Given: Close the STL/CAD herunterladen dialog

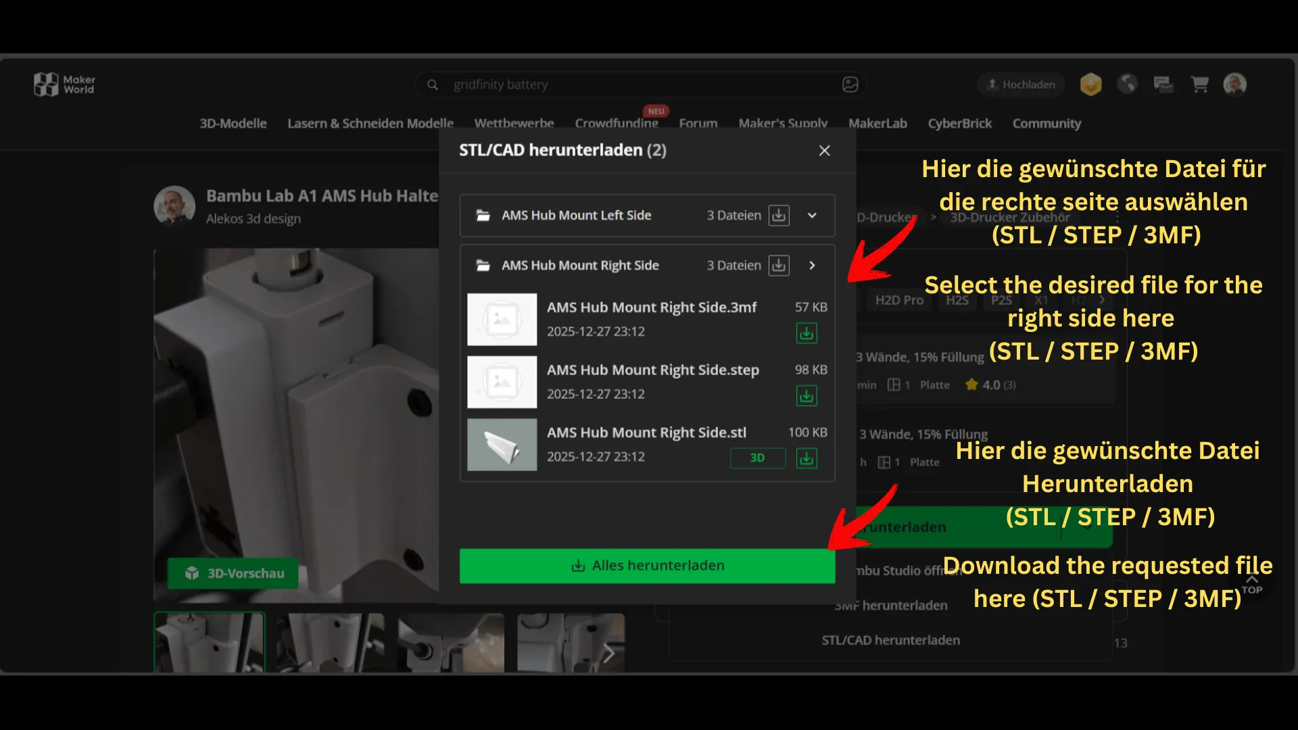Looking at the screenshot, I should tap(824, 151).
